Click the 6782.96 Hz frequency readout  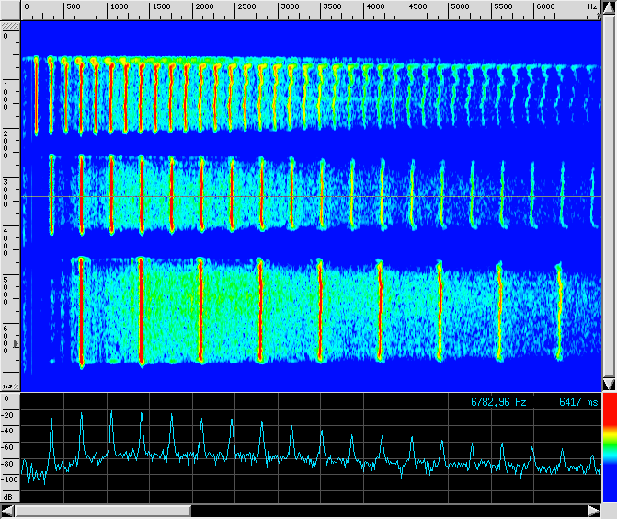(498, 403)
